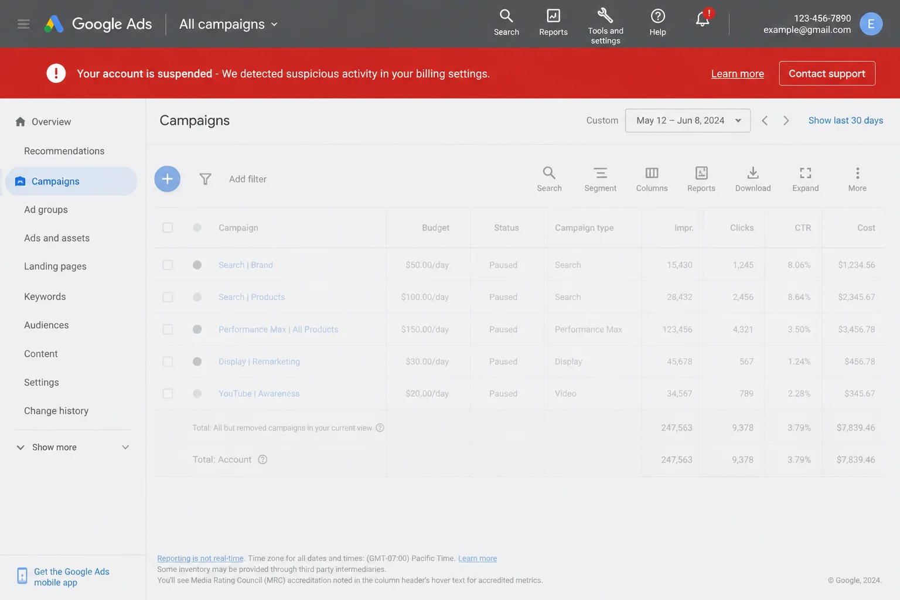Open Change history
Screen dimensions: 900x600
[56, 411]
